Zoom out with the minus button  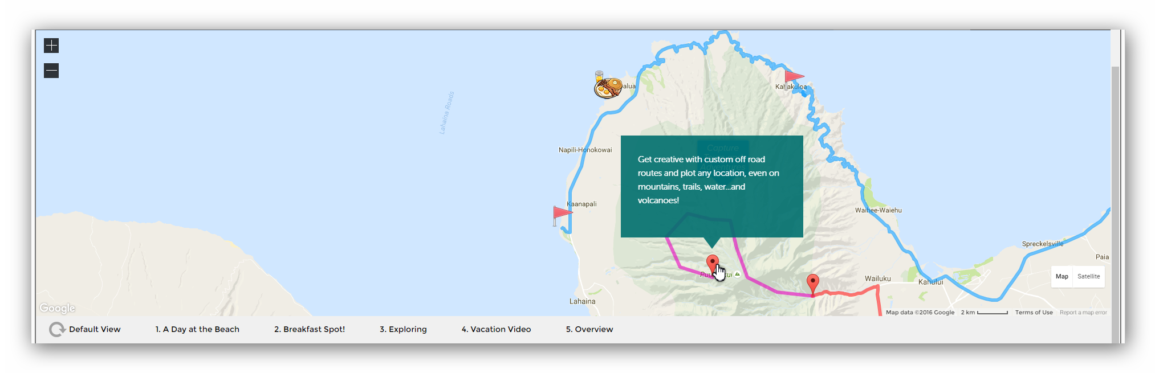51,71
